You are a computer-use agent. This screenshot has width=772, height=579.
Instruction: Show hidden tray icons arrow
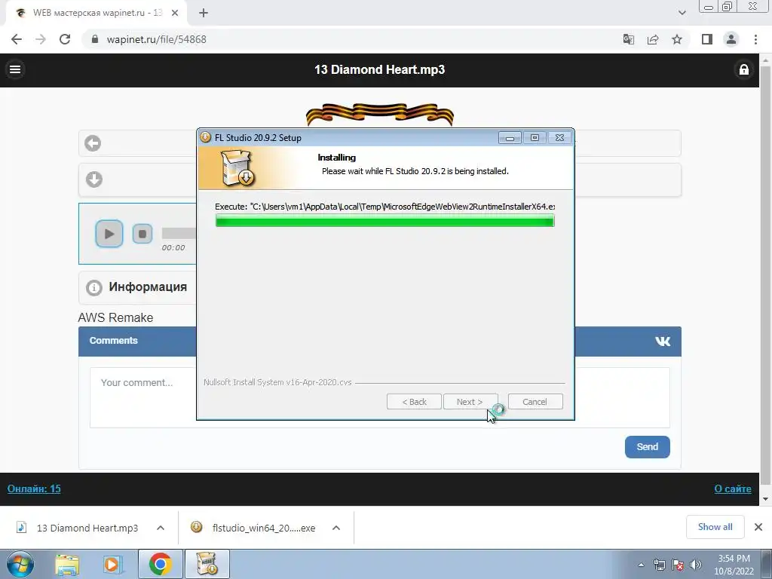[x=641, y=565]
